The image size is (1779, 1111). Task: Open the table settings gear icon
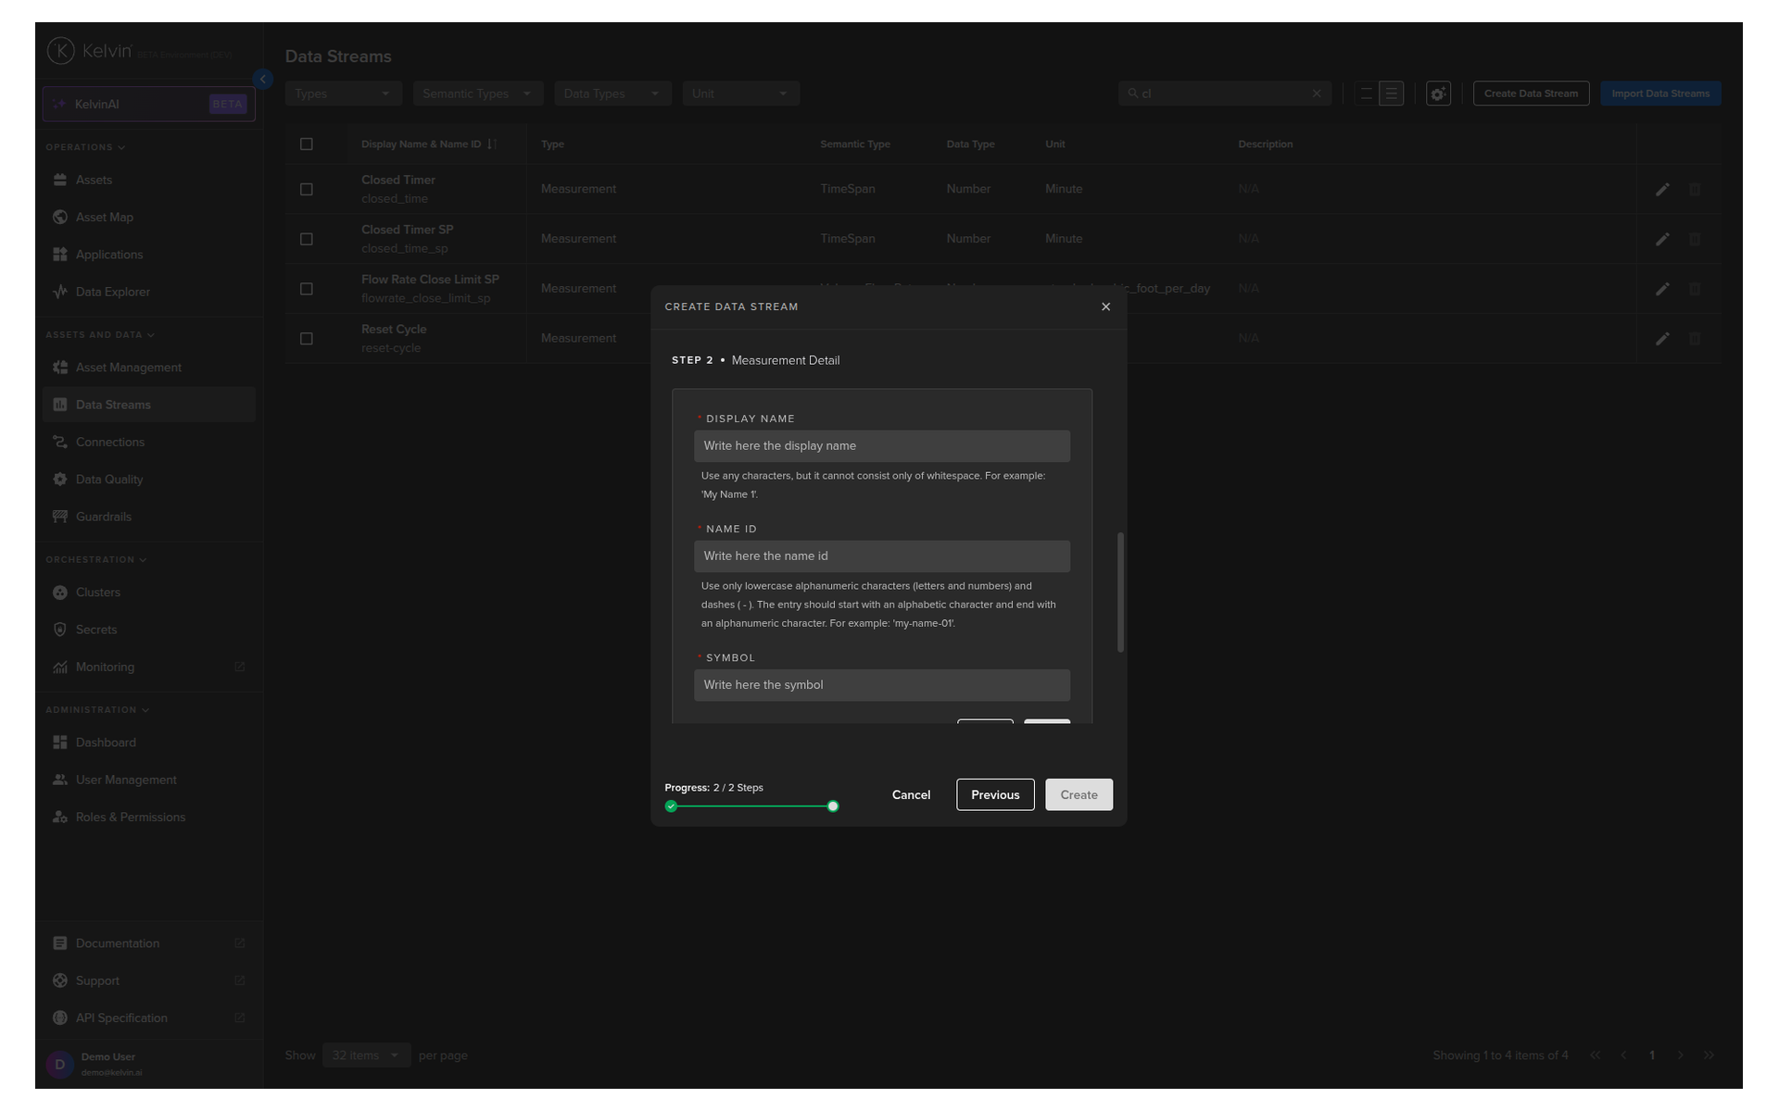[1437, 94]
